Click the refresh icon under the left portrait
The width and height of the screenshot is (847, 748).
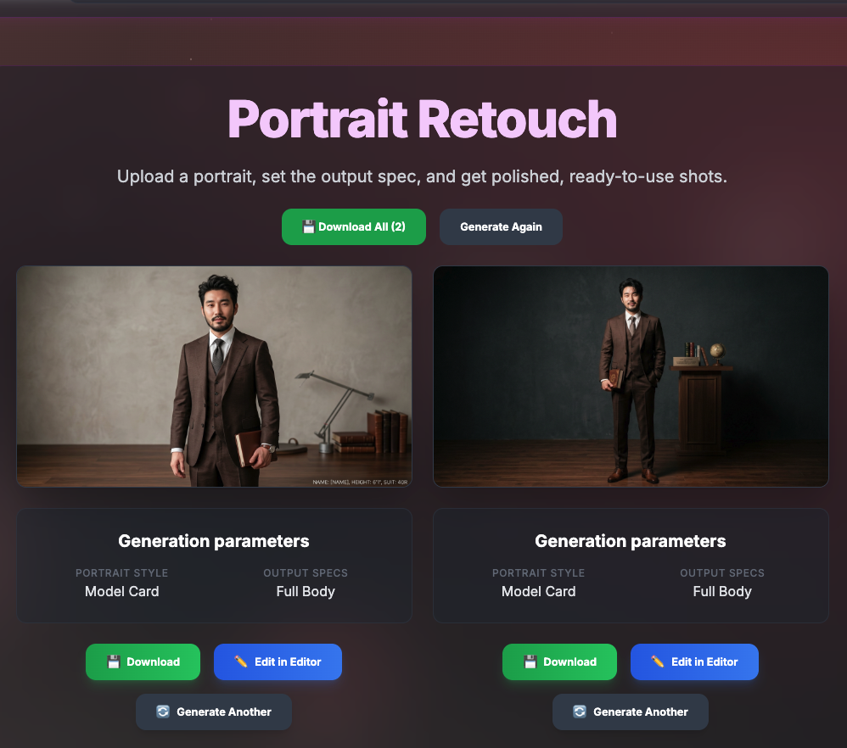(x=163, y=712)
